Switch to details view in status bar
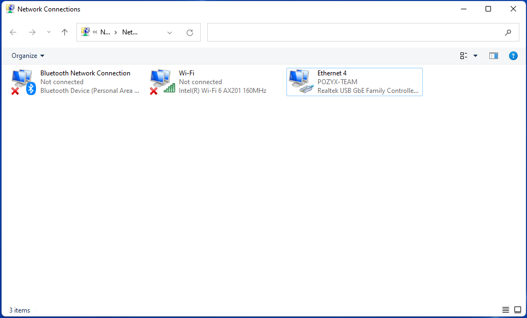 point(506,310)
